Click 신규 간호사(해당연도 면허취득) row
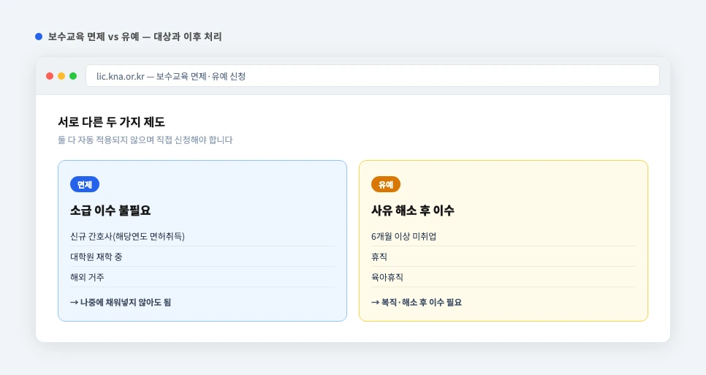The width and height of the screenshot is (706, 375). tap(202, 236)
